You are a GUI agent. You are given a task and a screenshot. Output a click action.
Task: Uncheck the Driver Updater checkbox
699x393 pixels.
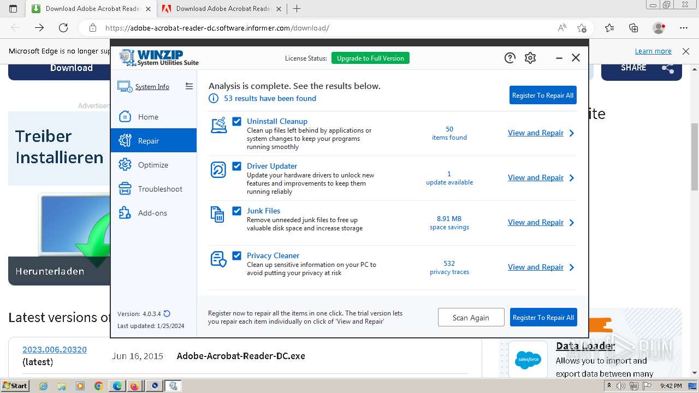tap(236, 166)
